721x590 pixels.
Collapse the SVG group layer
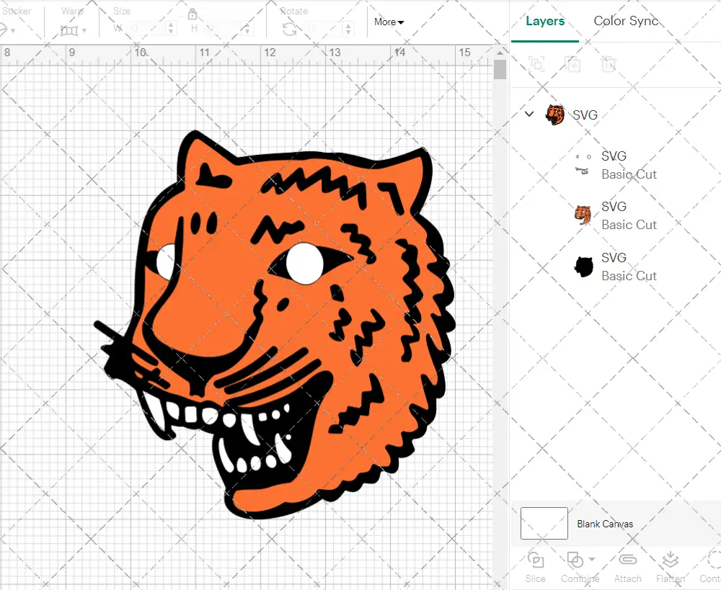coord(529,114)
